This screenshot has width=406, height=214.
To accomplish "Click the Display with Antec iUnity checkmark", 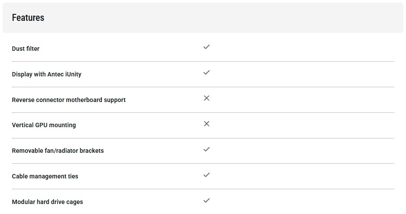I will (x=207, y=72).
